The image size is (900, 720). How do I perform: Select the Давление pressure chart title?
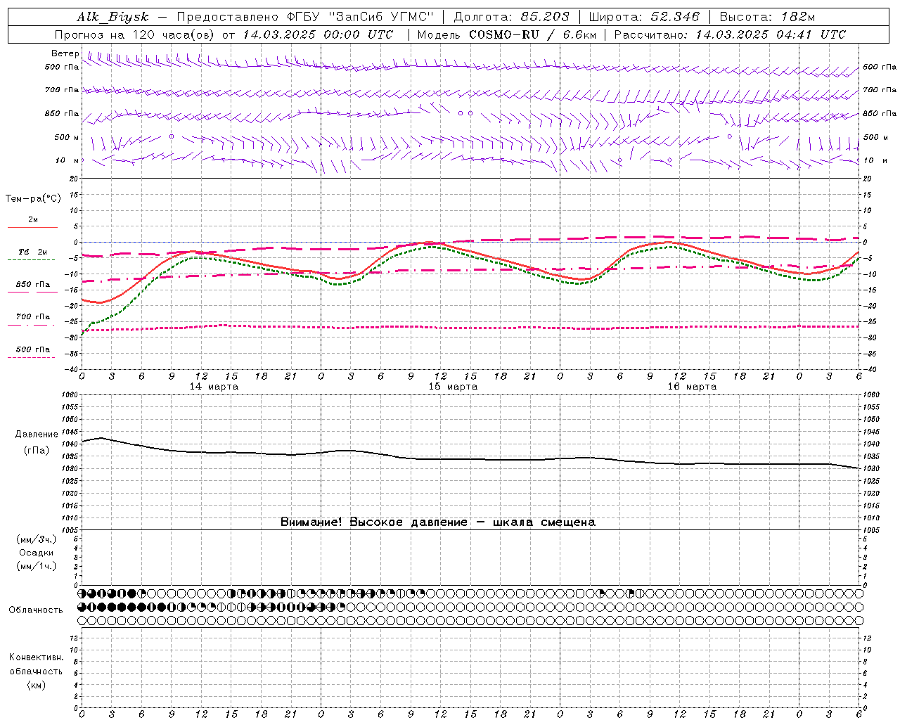pos(37,435)
